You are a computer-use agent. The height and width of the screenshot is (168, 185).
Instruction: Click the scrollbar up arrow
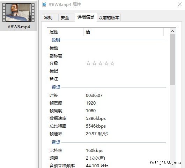tap(172, 31)
